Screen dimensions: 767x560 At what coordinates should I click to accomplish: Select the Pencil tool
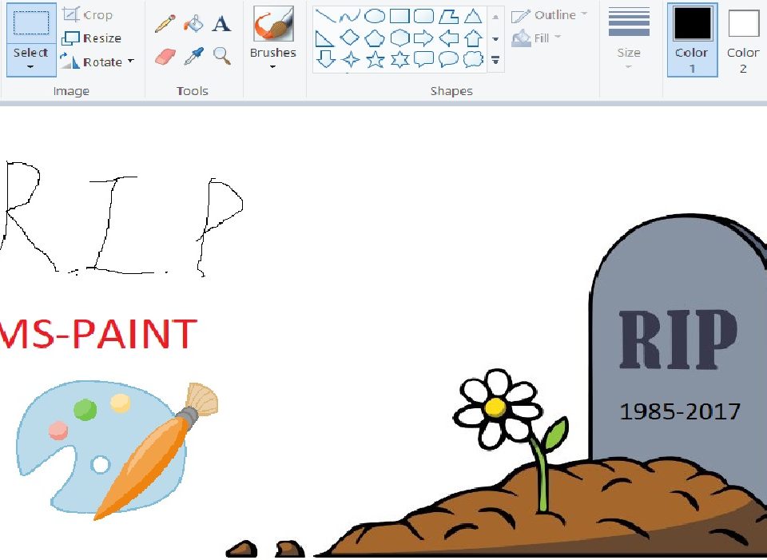coord(165,22)
